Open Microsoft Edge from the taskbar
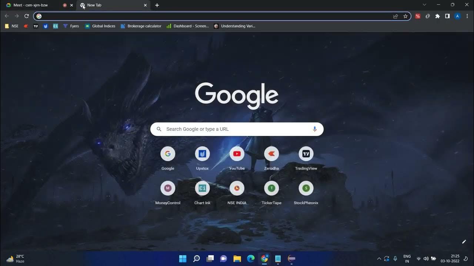 [x=251, y=259]
